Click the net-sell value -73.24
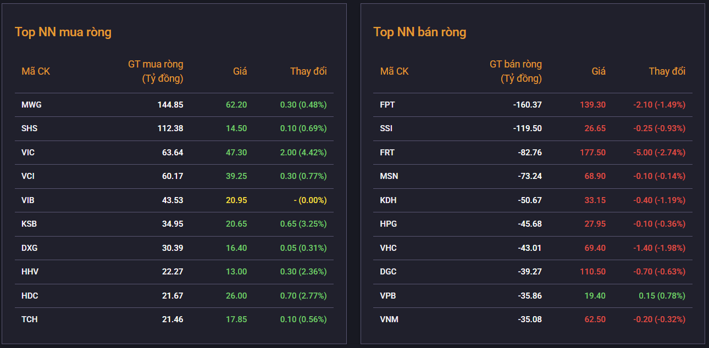 (x=530, y=176)
